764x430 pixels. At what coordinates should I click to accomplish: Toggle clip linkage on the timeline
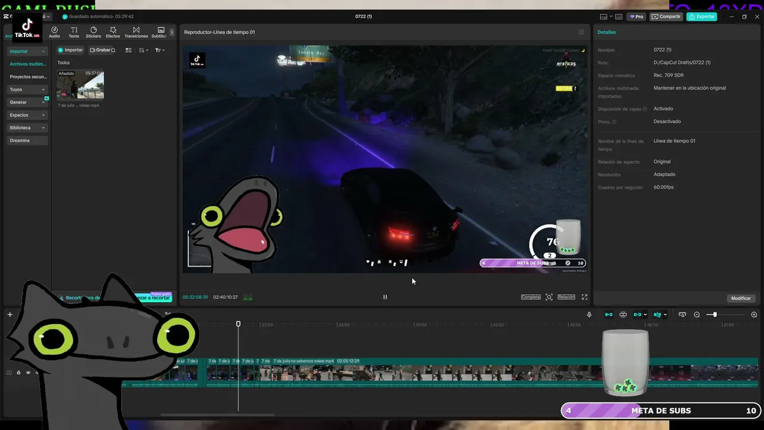coord(637,315)
